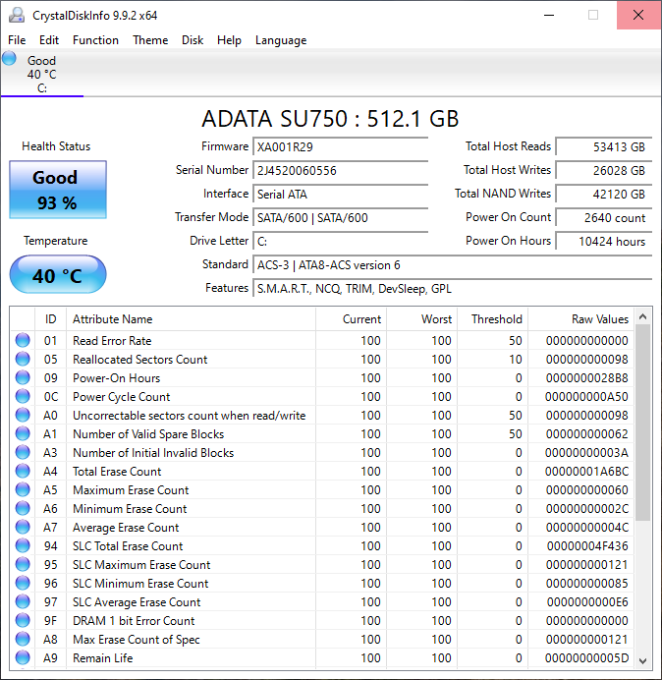The image size is (662, 680).
Task: Click the 40 °C temperature button
Action: tap(58, 274)
